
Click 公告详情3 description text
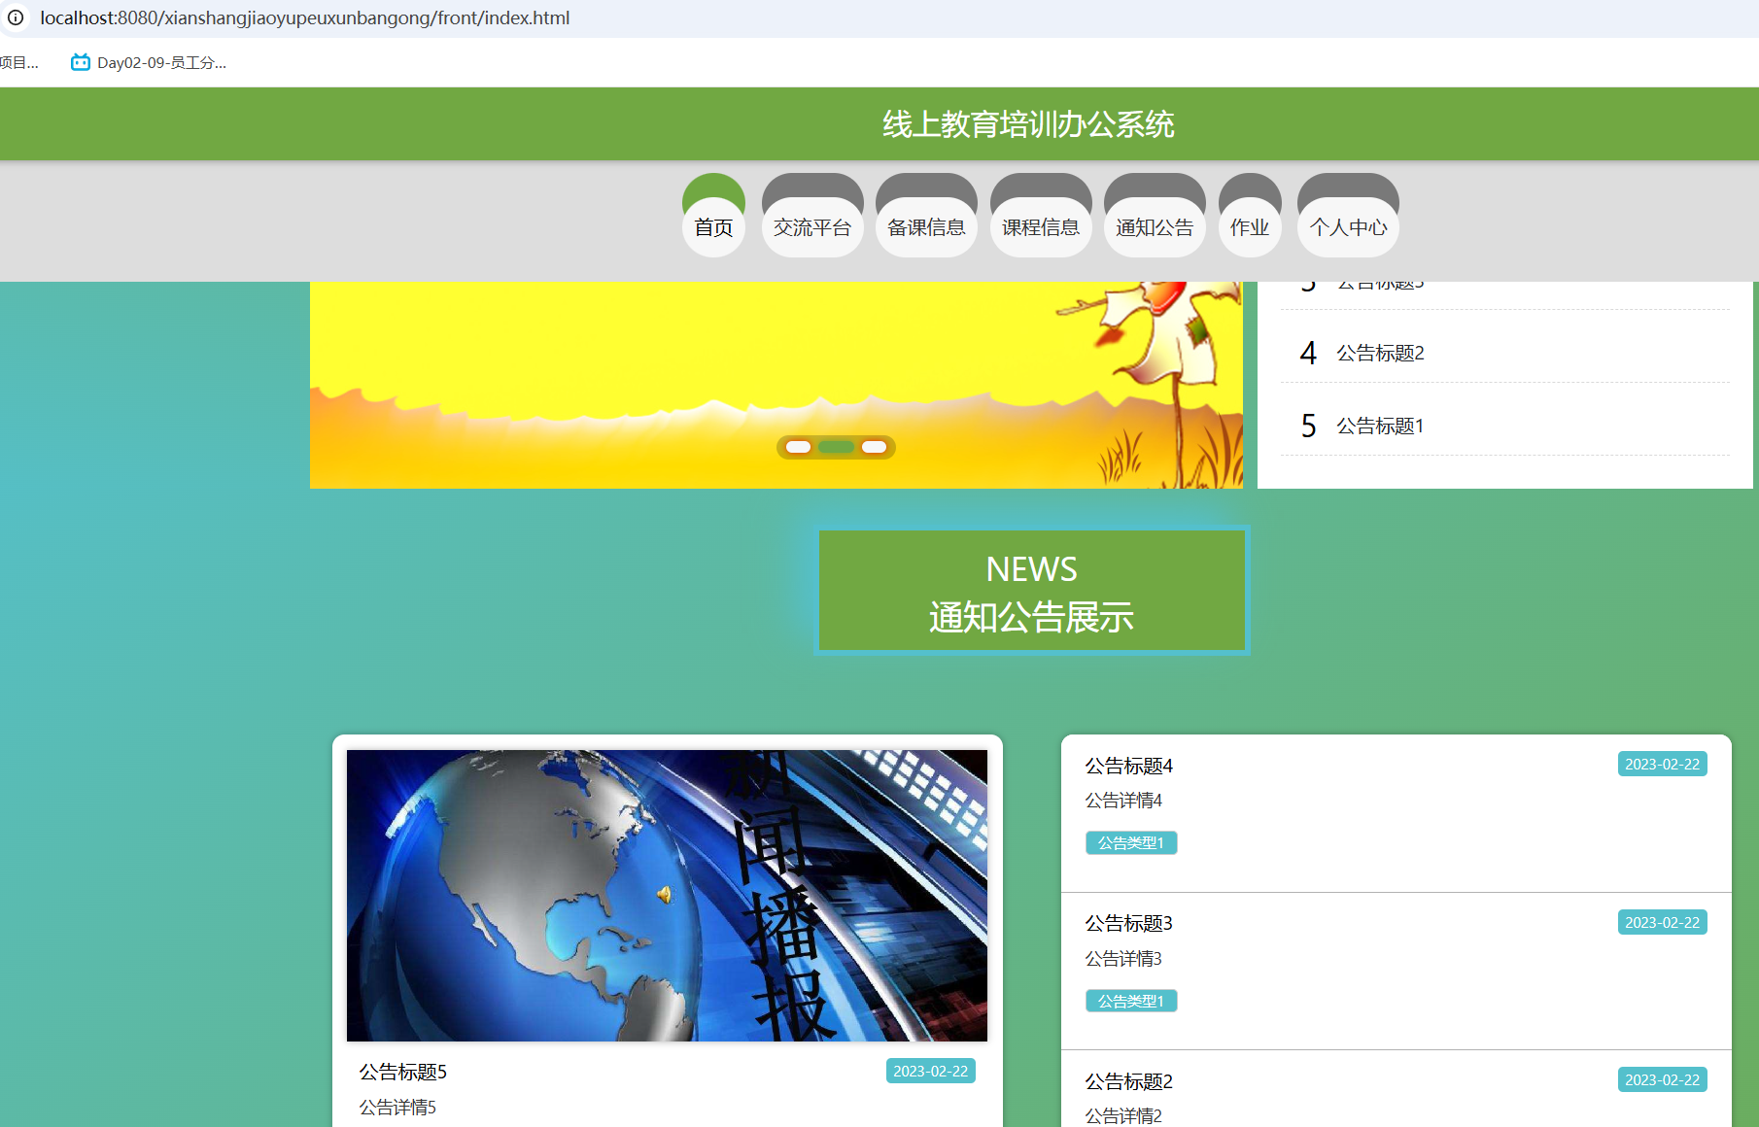(x=1123, y=959)
